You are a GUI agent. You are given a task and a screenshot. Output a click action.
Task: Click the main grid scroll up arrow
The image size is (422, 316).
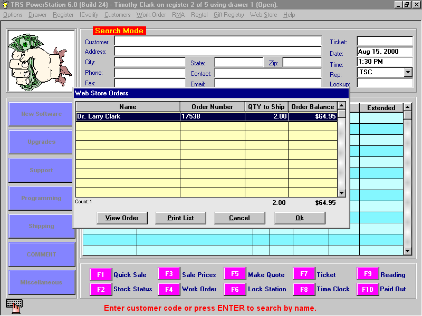pos(407,107)
